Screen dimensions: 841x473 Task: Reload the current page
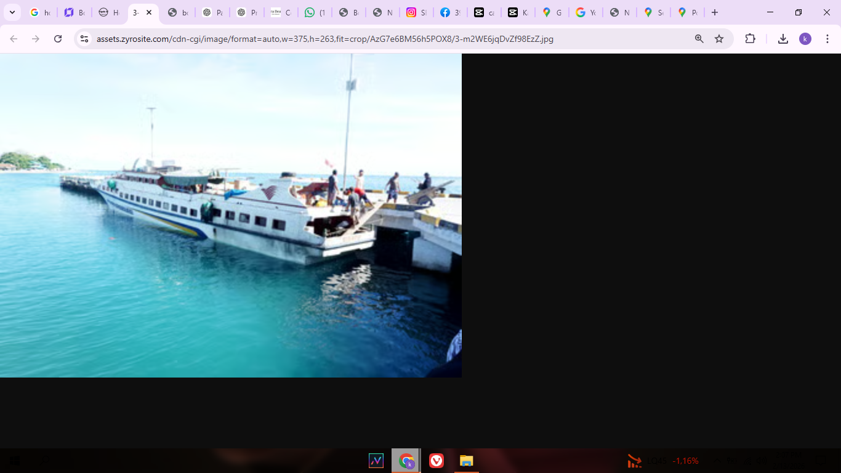58,39
